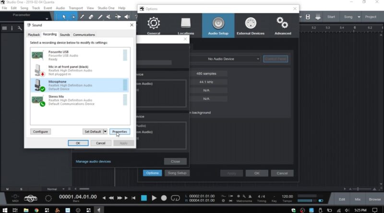The height and width of the screenshot is (213, 384).
Task: Click the Fast Forward button in transport
Action: pos(120,198)
